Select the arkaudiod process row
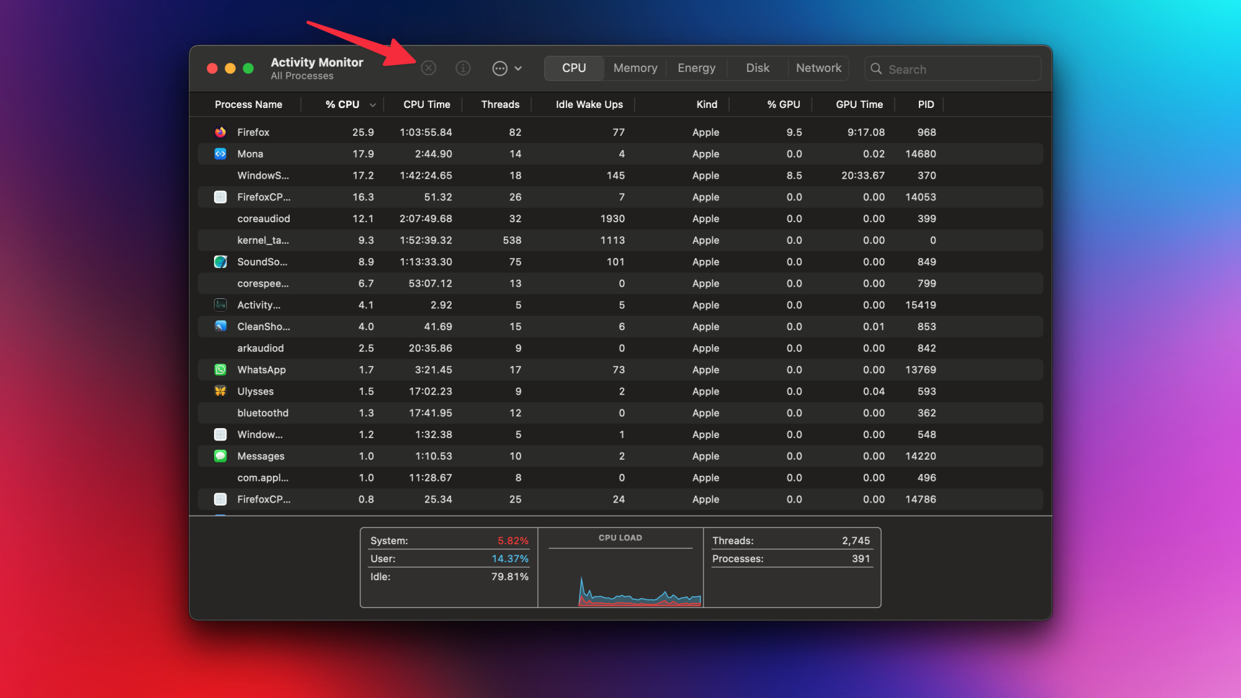 coord(620,348)
